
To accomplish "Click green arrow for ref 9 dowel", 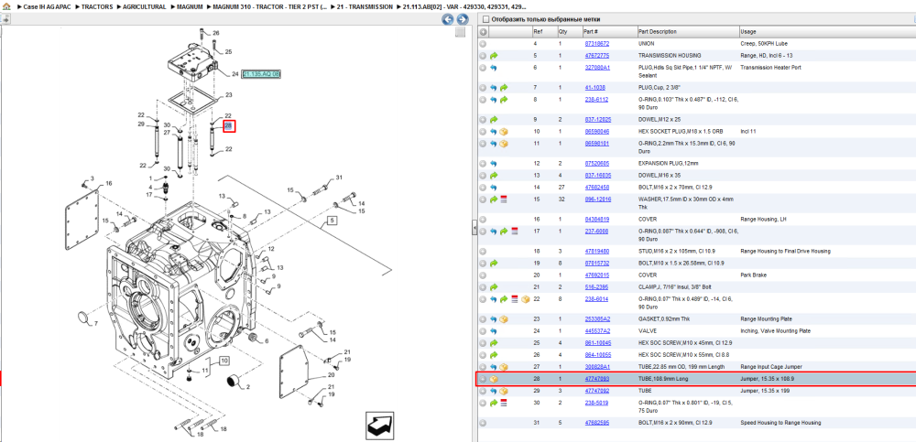I will [493, 119].
